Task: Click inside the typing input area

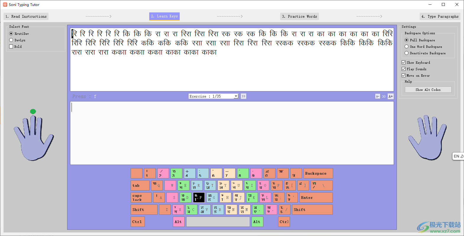Action: tap(232, 133)
